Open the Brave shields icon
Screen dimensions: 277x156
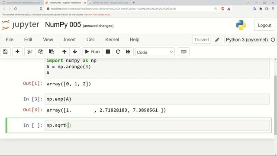click(x=222, y=9)
